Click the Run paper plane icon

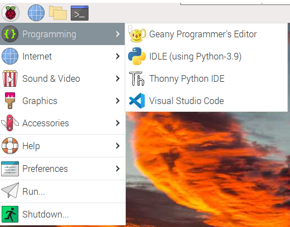pos(10,191)
